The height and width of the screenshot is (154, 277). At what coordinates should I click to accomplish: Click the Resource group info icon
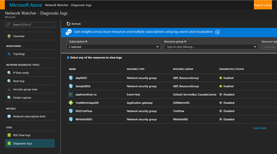(185, 41)
